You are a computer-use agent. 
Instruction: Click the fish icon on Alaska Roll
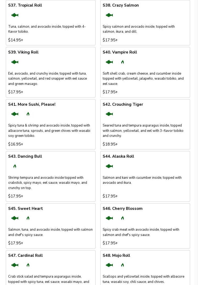109,166
